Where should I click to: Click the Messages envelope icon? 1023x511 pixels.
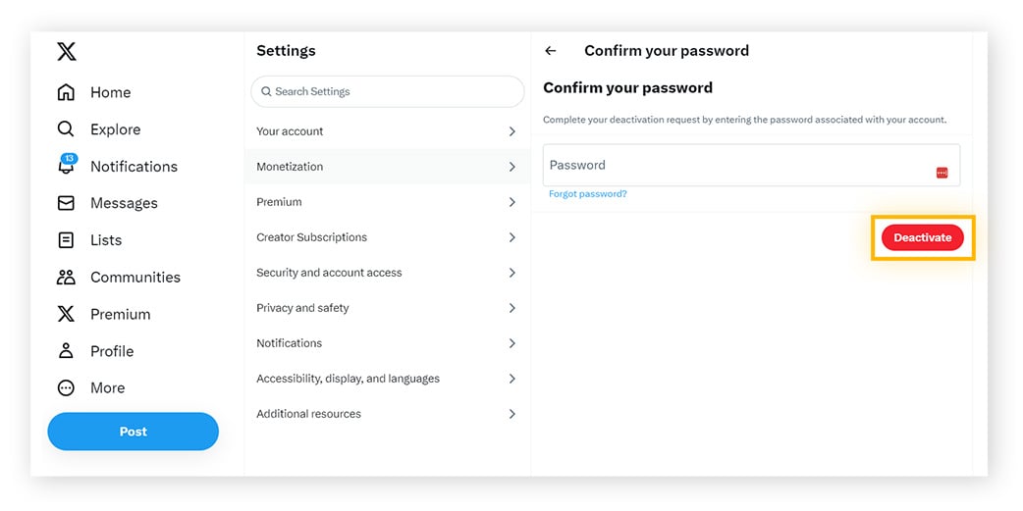tap(66, 203)
